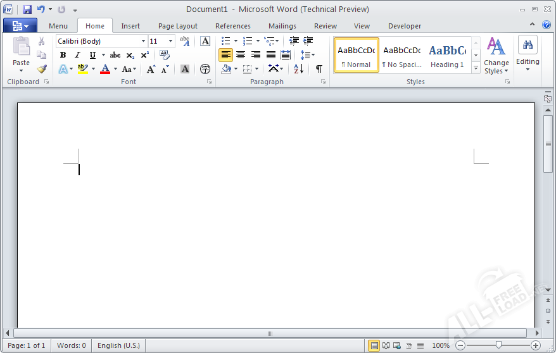Screen dimensions: 556x353
Task: Click the Format Painter brush icon
Action: (x=42, y=69)
